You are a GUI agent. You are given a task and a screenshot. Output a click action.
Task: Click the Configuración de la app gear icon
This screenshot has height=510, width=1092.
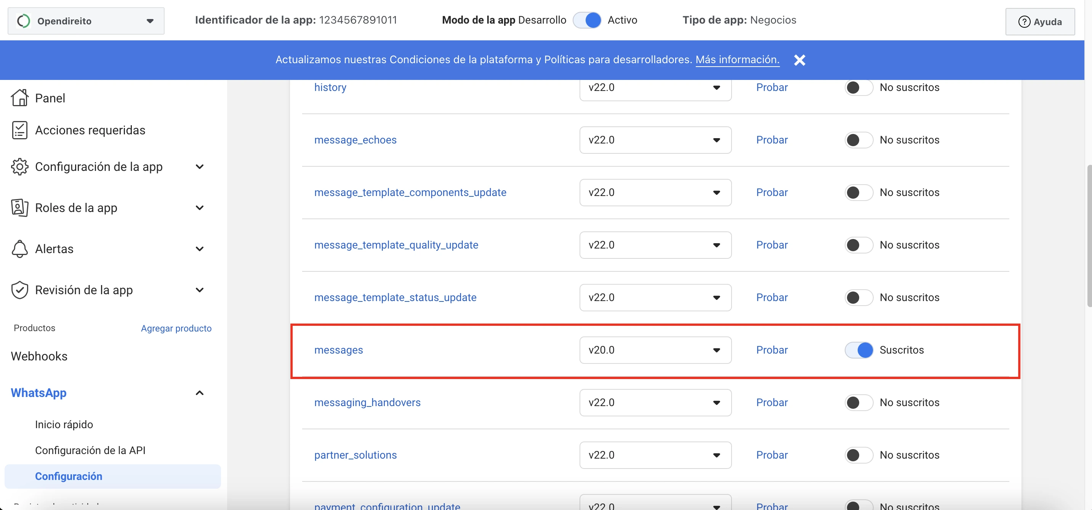tap(19, 166)
